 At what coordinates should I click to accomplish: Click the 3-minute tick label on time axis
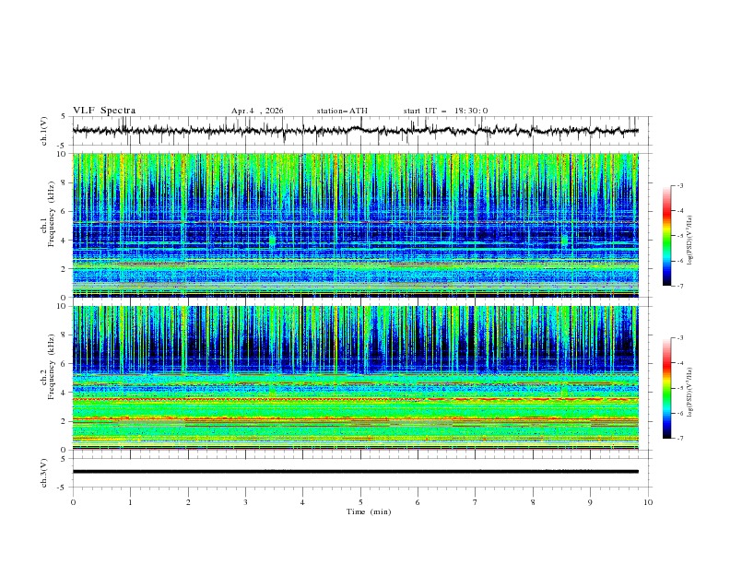pyautogui.click(x=245, y=502)
